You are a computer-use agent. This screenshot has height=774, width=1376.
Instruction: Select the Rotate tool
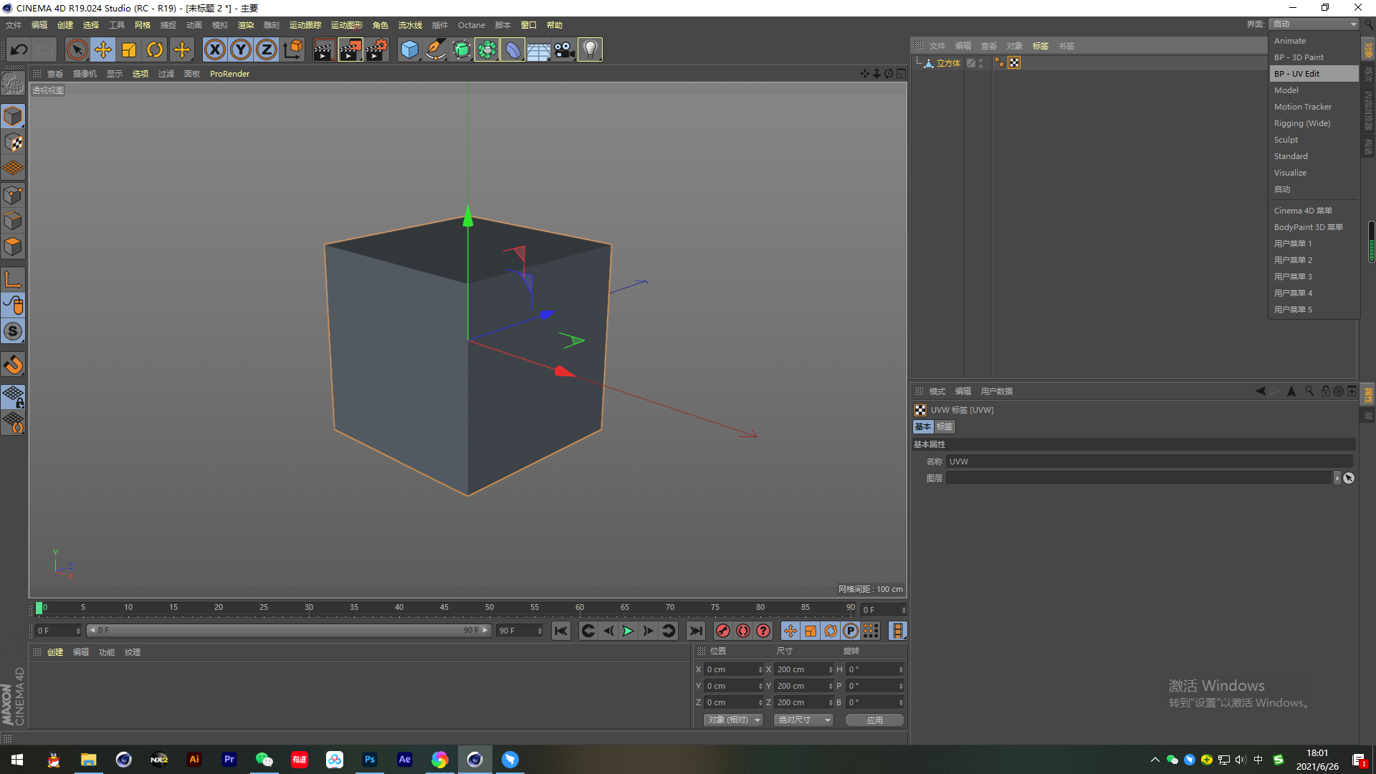(x=155, y=49)
